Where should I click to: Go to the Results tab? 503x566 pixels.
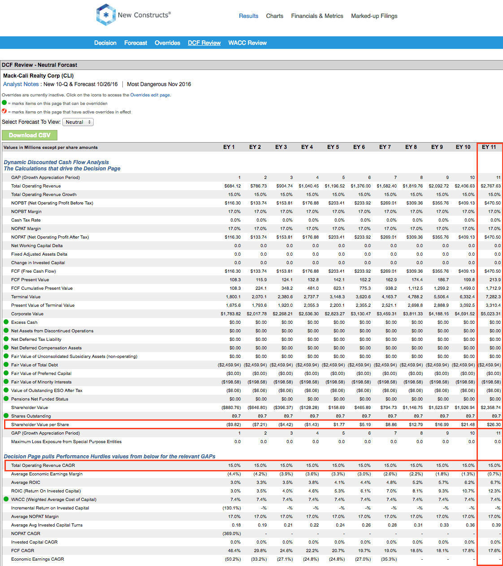[248, 16]
